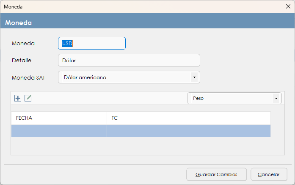Select the empty FECHA cell in highlighted row

click(59, 131)
